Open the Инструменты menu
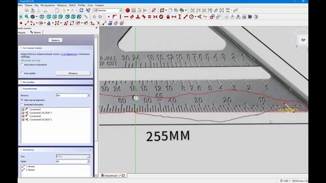326x183 pixels. 47,5
